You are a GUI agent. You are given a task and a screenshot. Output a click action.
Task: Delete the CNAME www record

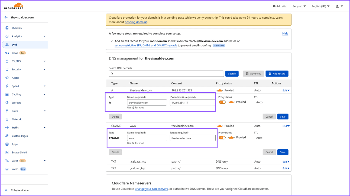coord(115,152)
